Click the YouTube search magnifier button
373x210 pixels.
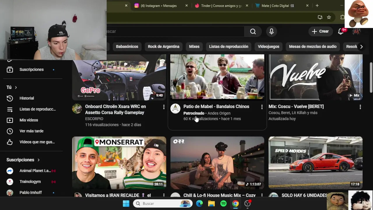pyautogui.click(x=253, y=32)
